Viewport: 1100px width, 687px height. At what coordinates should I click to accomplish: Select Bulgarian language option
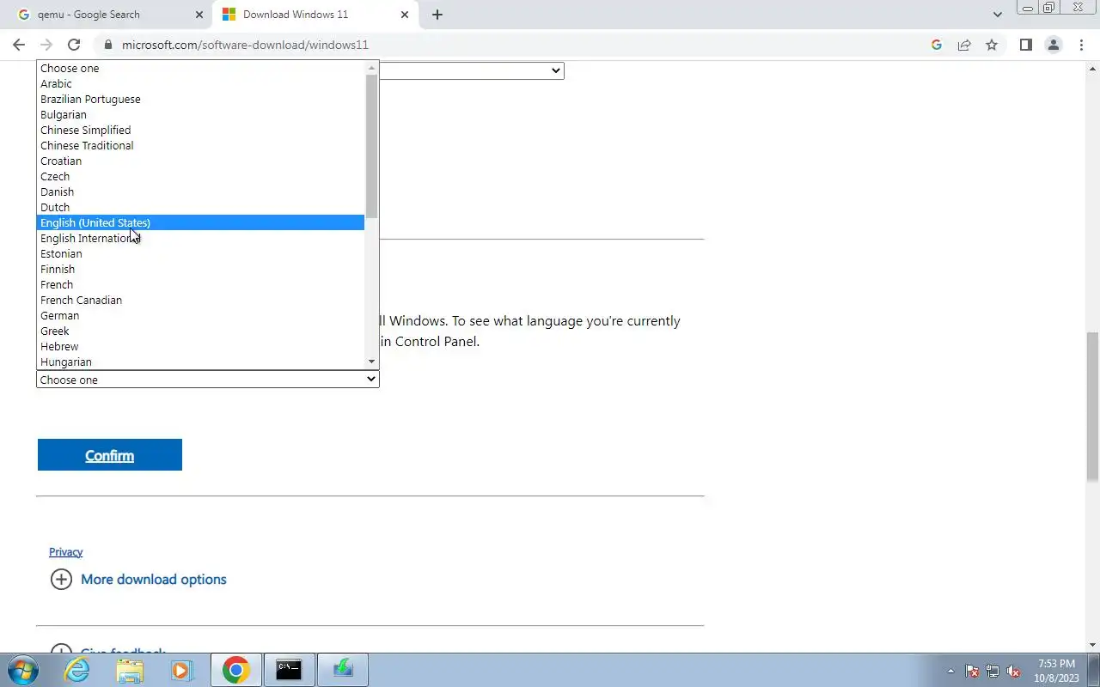coord(201,114)
